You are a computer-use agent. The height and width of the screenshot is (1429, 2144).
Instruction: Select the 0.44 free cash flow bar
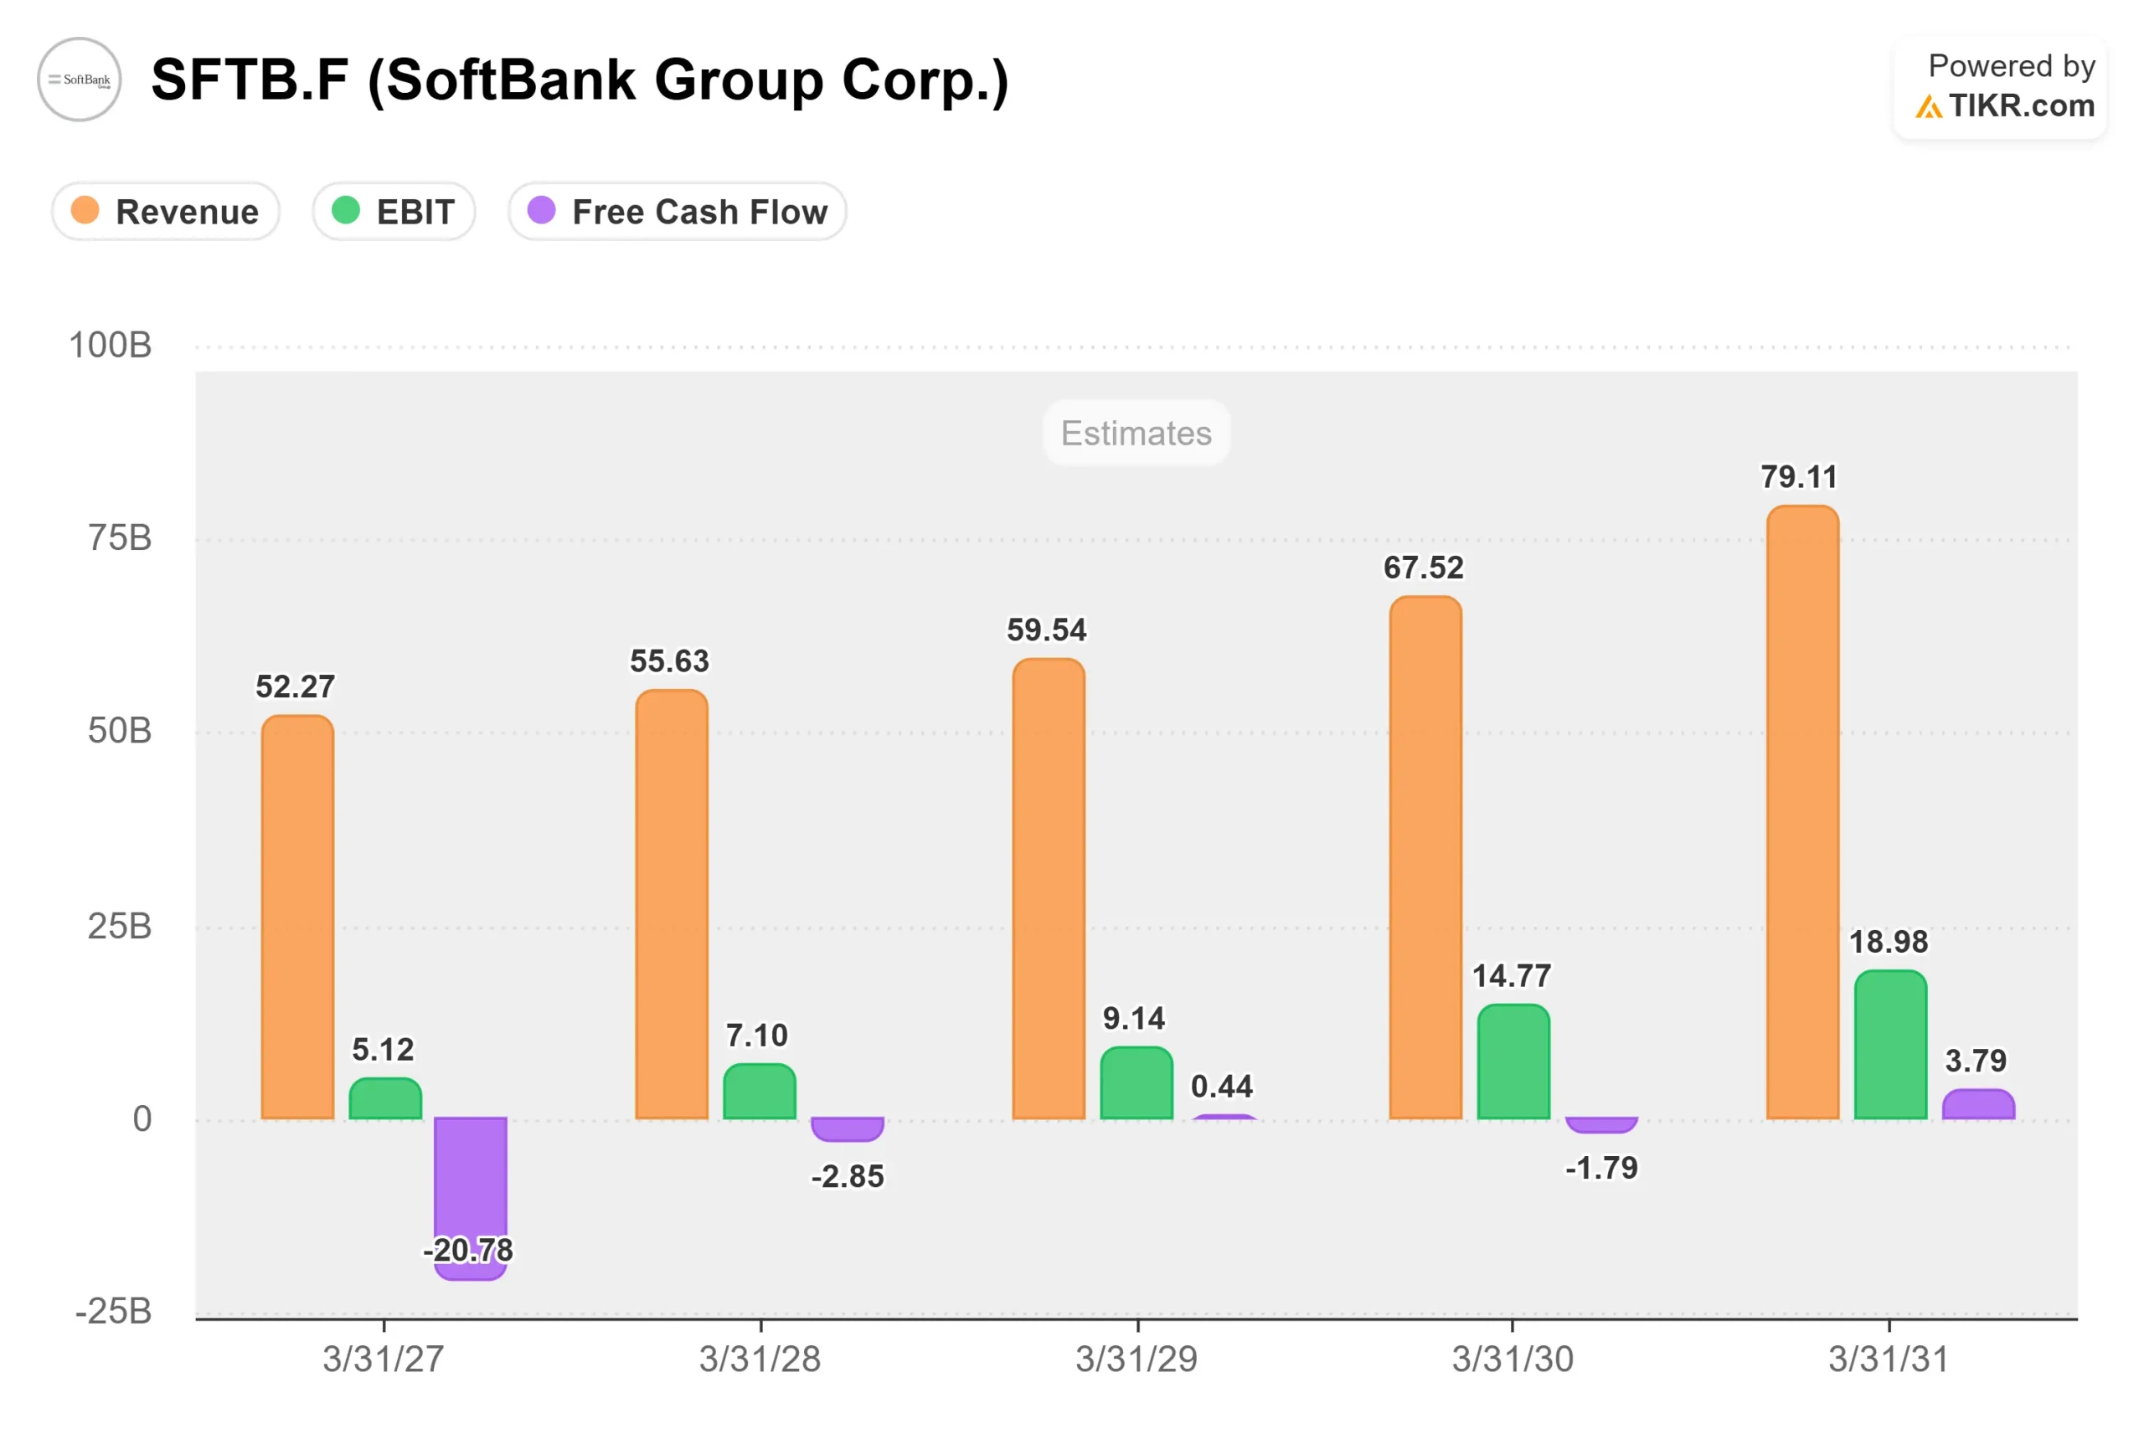pyautogui.click(x=1224, y=1118)
